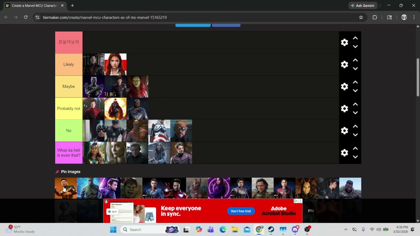The width and height of the screenshot is (420, 236).
Task: Open settings gear for the top pink tier
Action: coord(344,42)
